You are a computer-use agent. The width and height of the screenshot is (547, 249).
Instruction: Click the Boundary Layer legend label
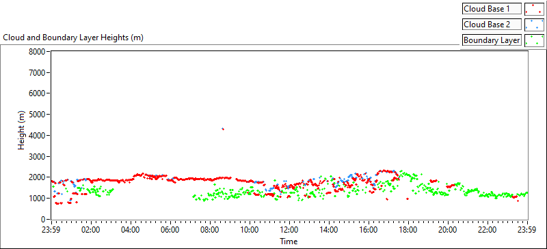(492, 40)
